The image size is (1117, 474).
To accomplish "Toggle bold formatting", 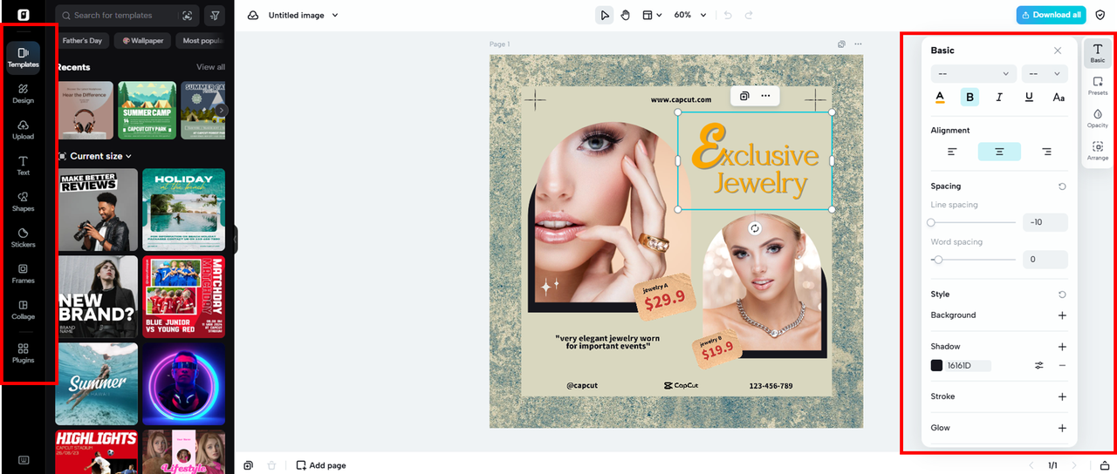I will point(970,97).
